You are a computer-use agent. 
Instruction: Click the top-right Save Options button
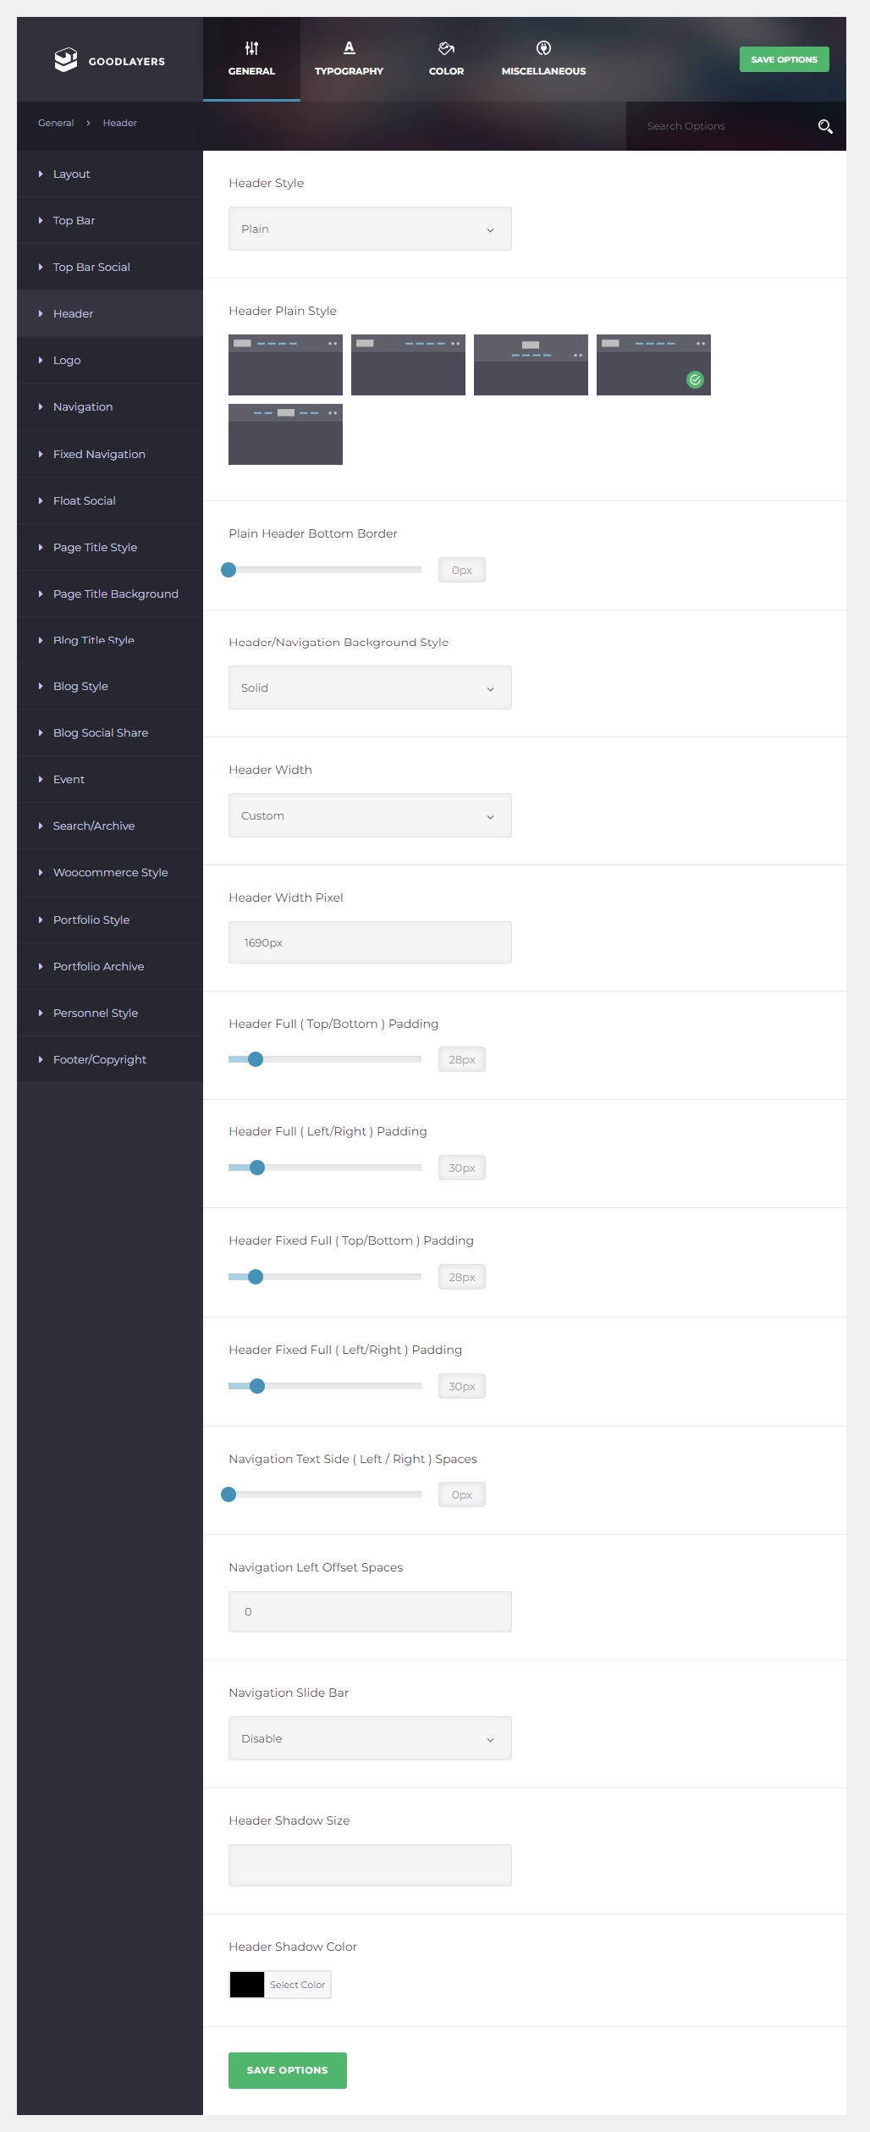(x=784, y=60)
